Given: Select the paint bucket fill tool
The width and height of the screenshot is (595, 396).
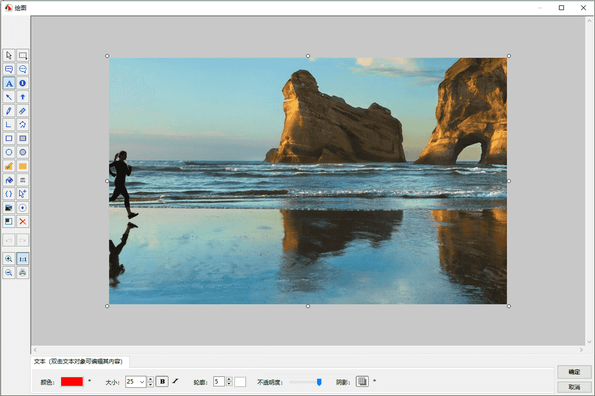Looking at the screenshot, I should coord(9,180).
